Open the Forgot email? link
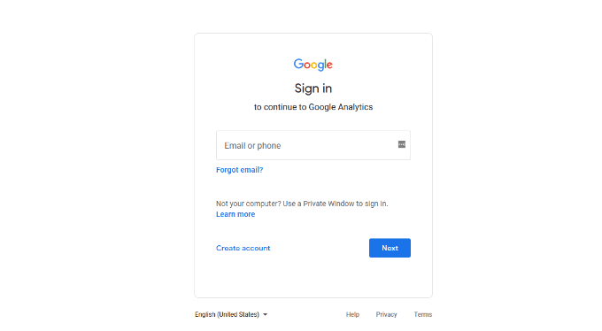Image resolution: width=602 pixels, height=331 pixels. 240,170
